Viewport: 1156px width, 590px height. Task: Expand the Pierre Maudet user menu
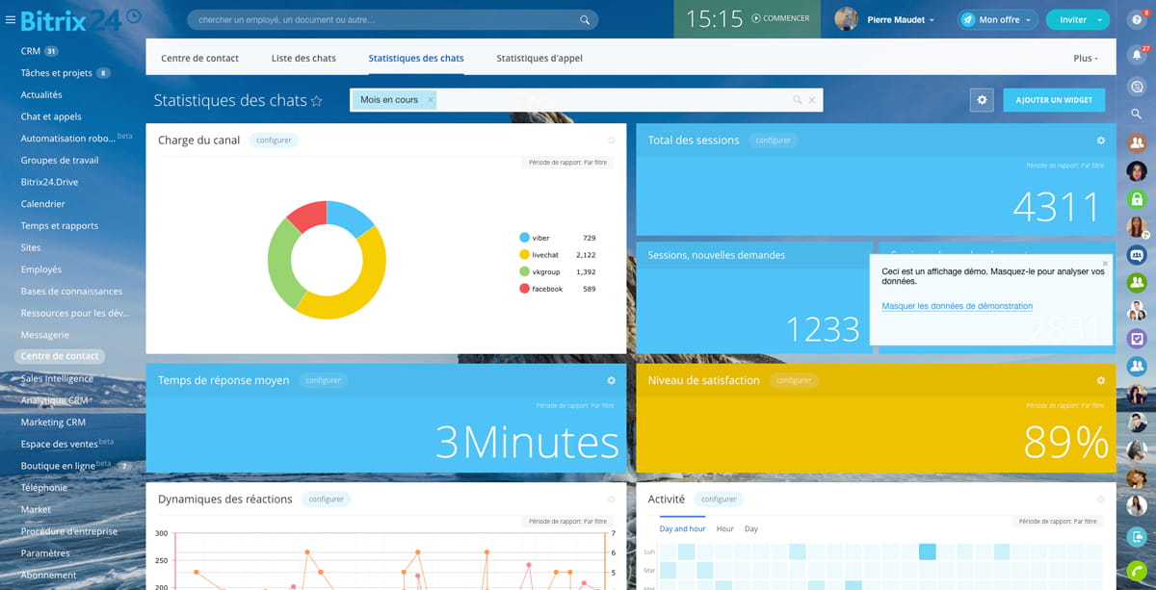coord(932,20)
